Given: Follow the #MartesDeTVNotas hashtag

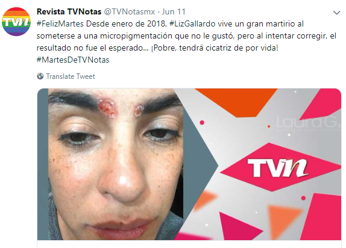Looking at the screenshot, I should (x=73, y=60).
